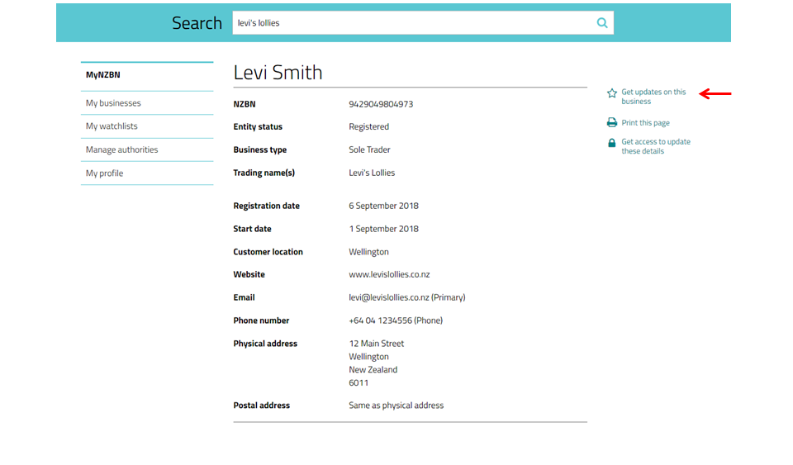Image resolution: width=793 pixels, height=465 pixels.
Task: Open My businesses in the sidebar
Action: pyautogui.click(x=113, y=103)
